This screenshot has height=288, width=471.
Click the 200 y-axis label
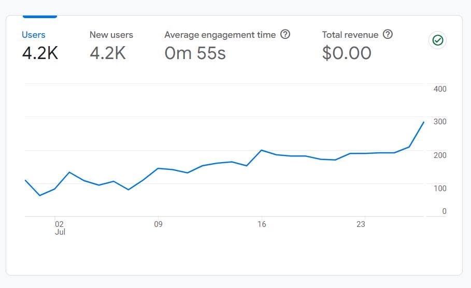click(440, 155)
